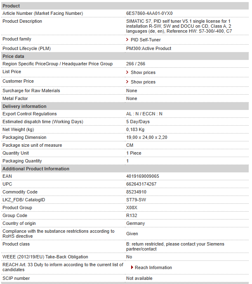
Task: Click the red chevron in the List Price row
Action: tap(127, 72)
